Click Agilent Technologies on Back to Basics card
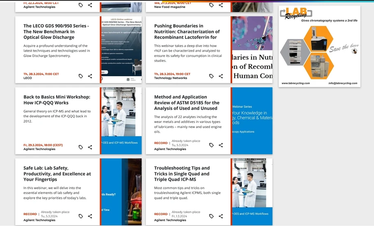374x226 pixels. coord(39,149)
